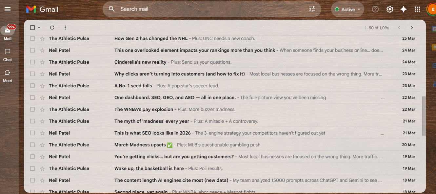Viewport: 436px width, 194px height.
Task: Open advanced search options filter
Action: pyautogui.click(x=312, y=9)
